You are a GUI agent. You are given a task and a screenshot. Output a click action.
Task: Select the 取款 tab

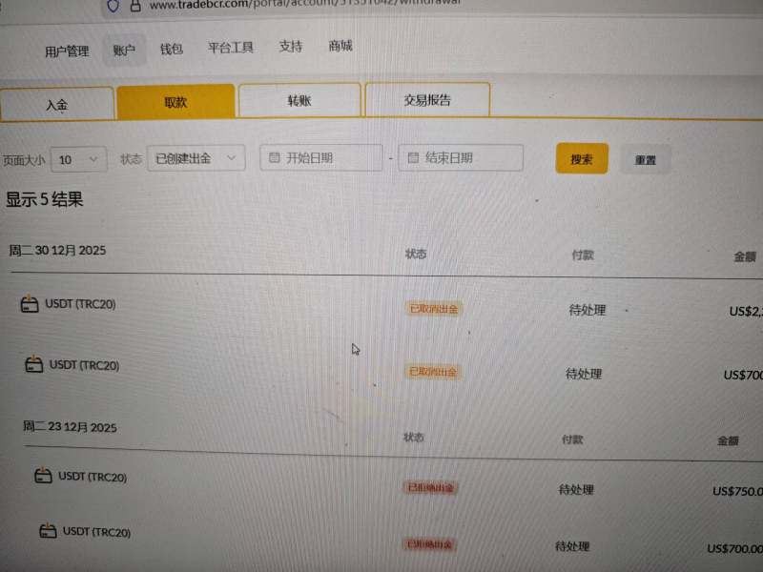point(175,102)
